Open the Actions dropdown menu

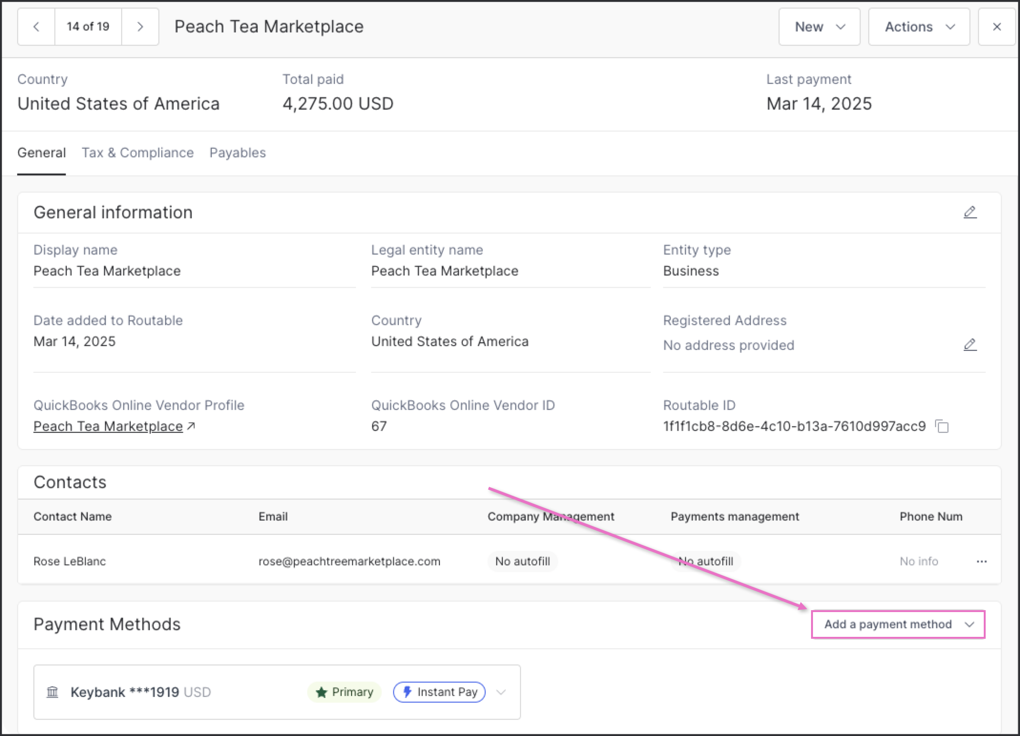pos(919,27)
